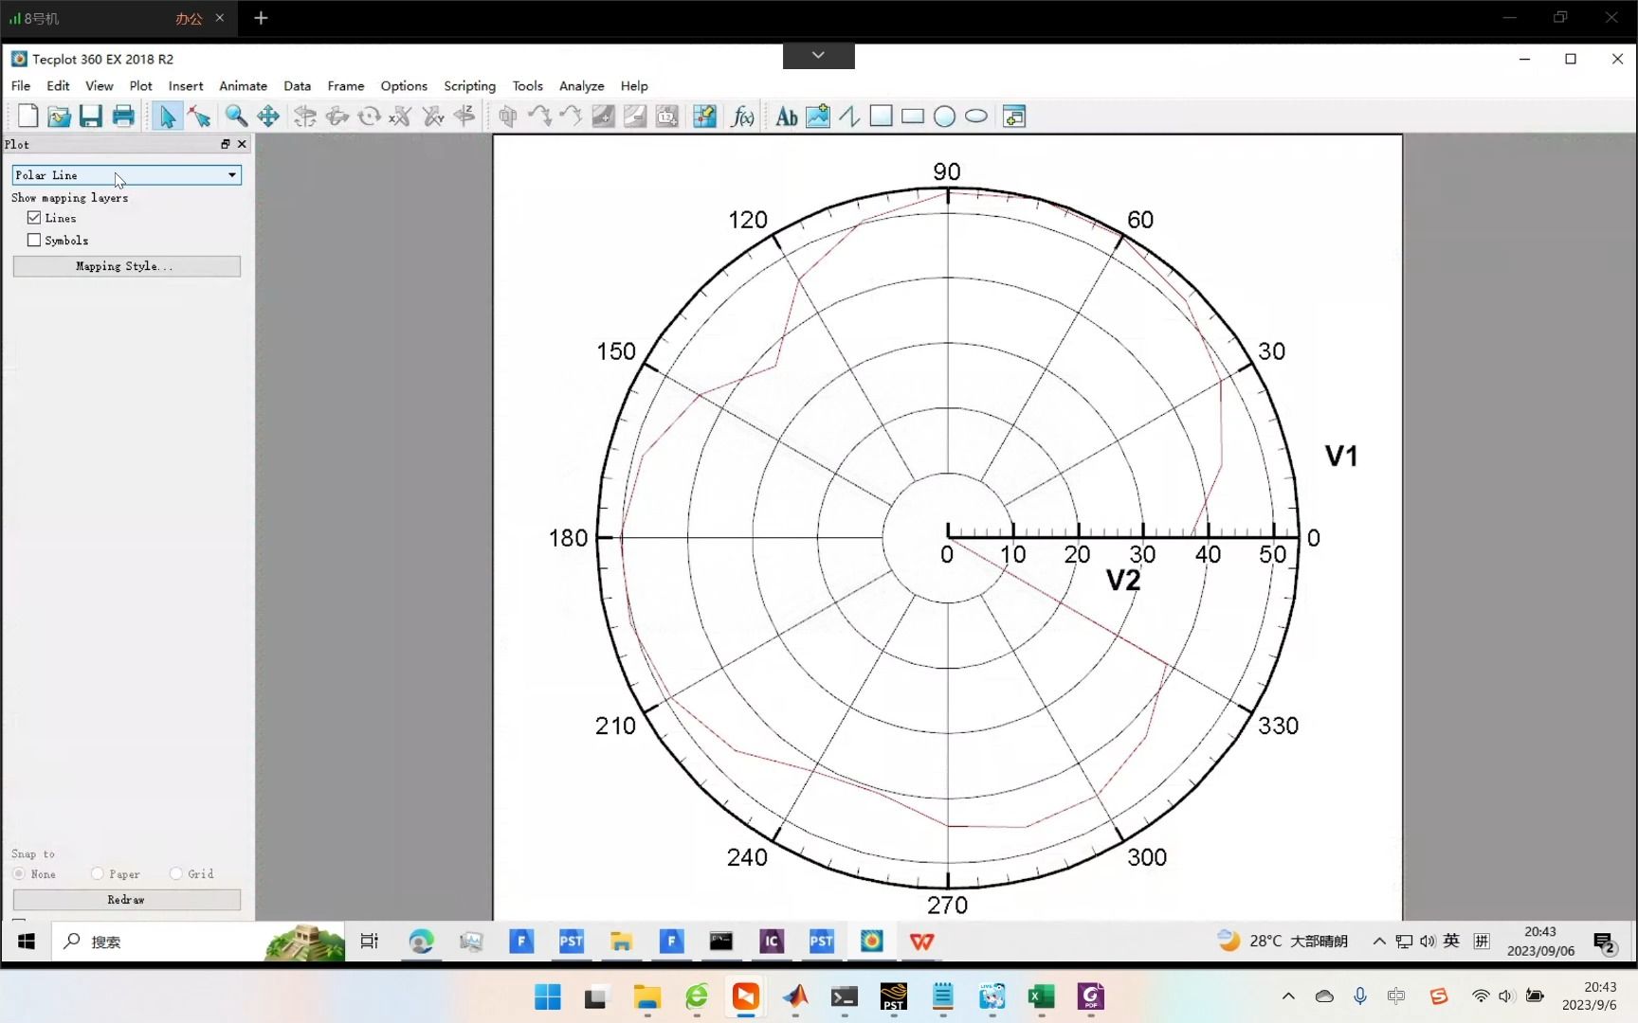The image size is (1638, 1023).
Task: Select the Selector arrow tool
Action: (x=168, y=117)
